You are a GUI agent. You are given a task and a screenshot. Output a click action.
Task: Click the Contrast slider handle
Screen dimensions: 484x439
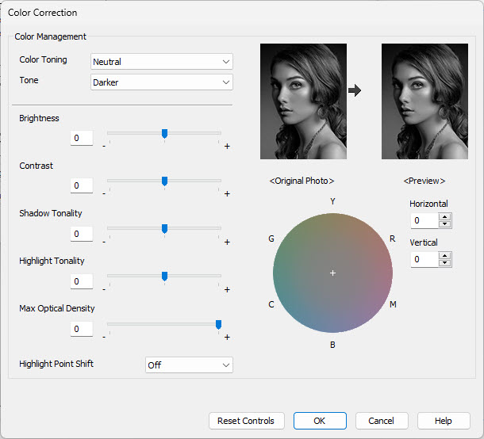point(164,181)
